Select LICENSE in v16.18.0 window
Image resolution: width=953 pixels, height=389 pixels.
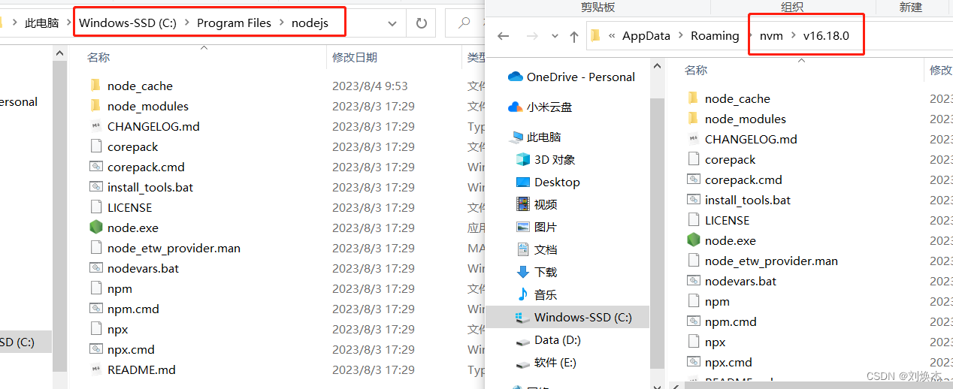tap(727, 220)
